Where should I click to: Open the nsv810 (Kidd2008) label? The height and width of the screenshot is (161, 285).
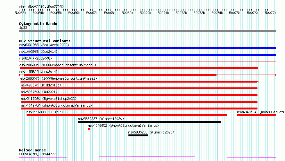click(36, 58)
